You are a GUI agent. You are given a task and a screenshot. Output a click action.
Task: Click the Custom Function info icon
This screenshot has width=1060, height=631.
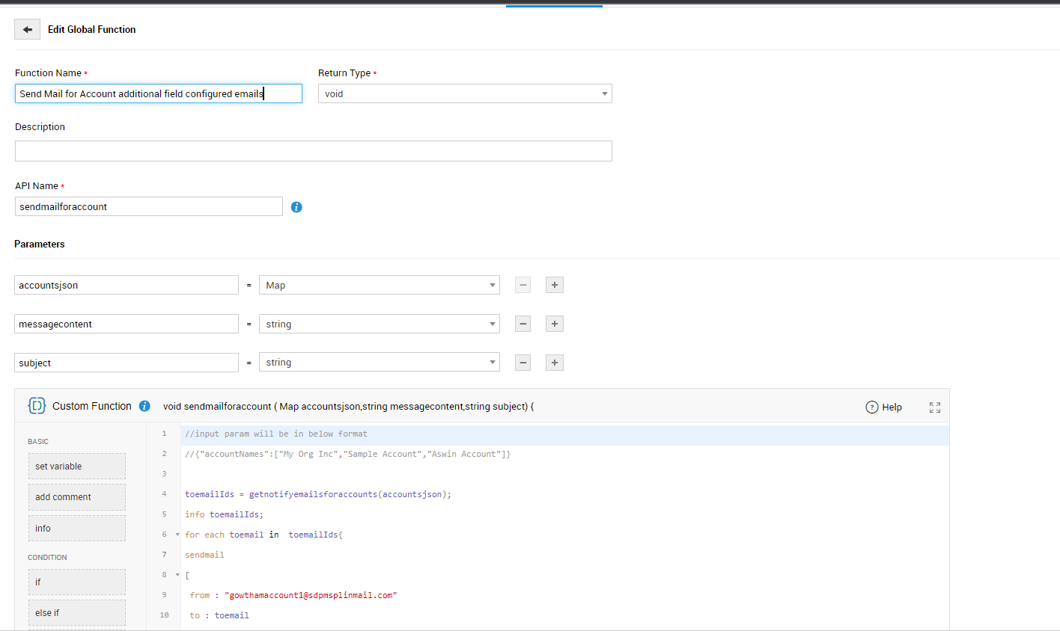144,406
